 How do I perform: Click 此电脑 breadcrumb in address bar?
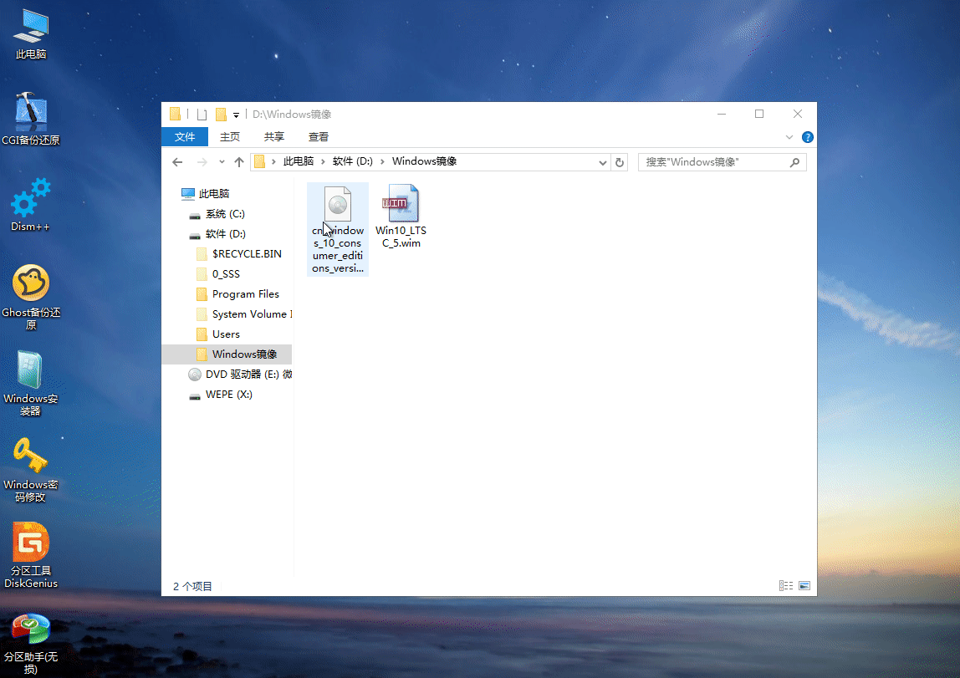point(299,161)
